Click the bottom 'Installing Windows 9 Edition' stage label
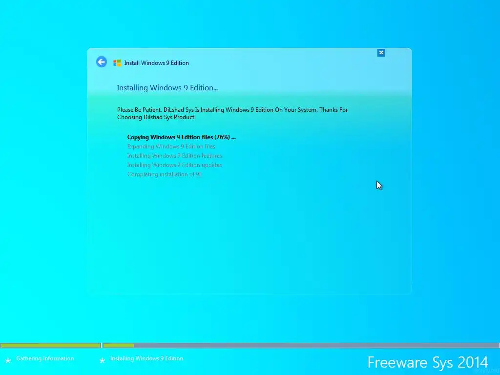Screen dimensions: 500x375 pyautogui.click(x=146, y=358)
